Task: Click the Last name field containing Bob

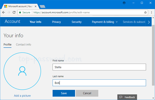Action: point(99,83)
